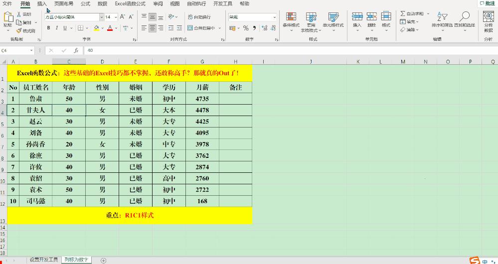Image resolution: width=498 pixels, height=264 pixels.
Task: Click the phonetic guide (文) icon
Action: (125, 28)
